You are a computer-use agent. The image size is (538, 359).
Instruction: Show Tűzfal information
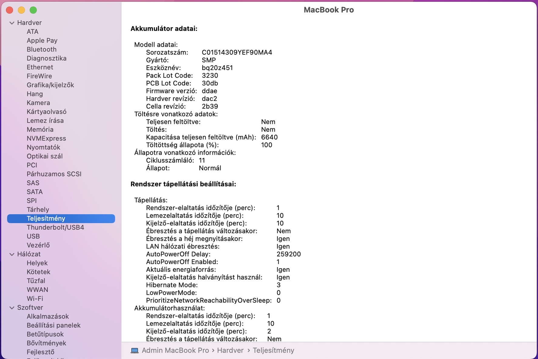36,281
